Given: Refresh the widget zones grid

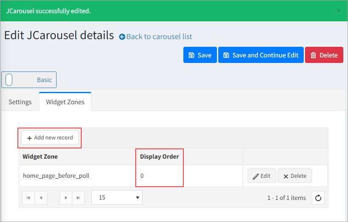Looking at the screenshot, I should pyautogui.click(x=318, y=198).
